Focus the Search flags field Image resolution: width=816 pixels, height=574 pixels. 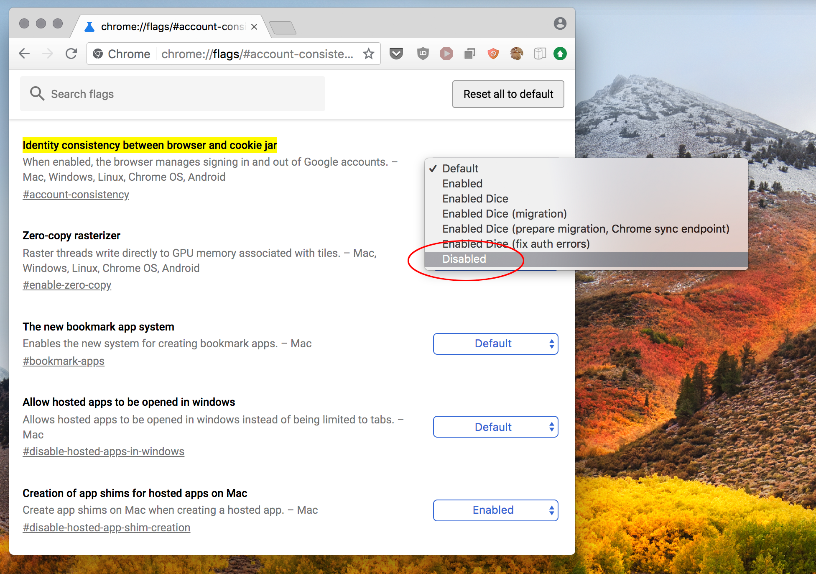(x=173, y=94)
